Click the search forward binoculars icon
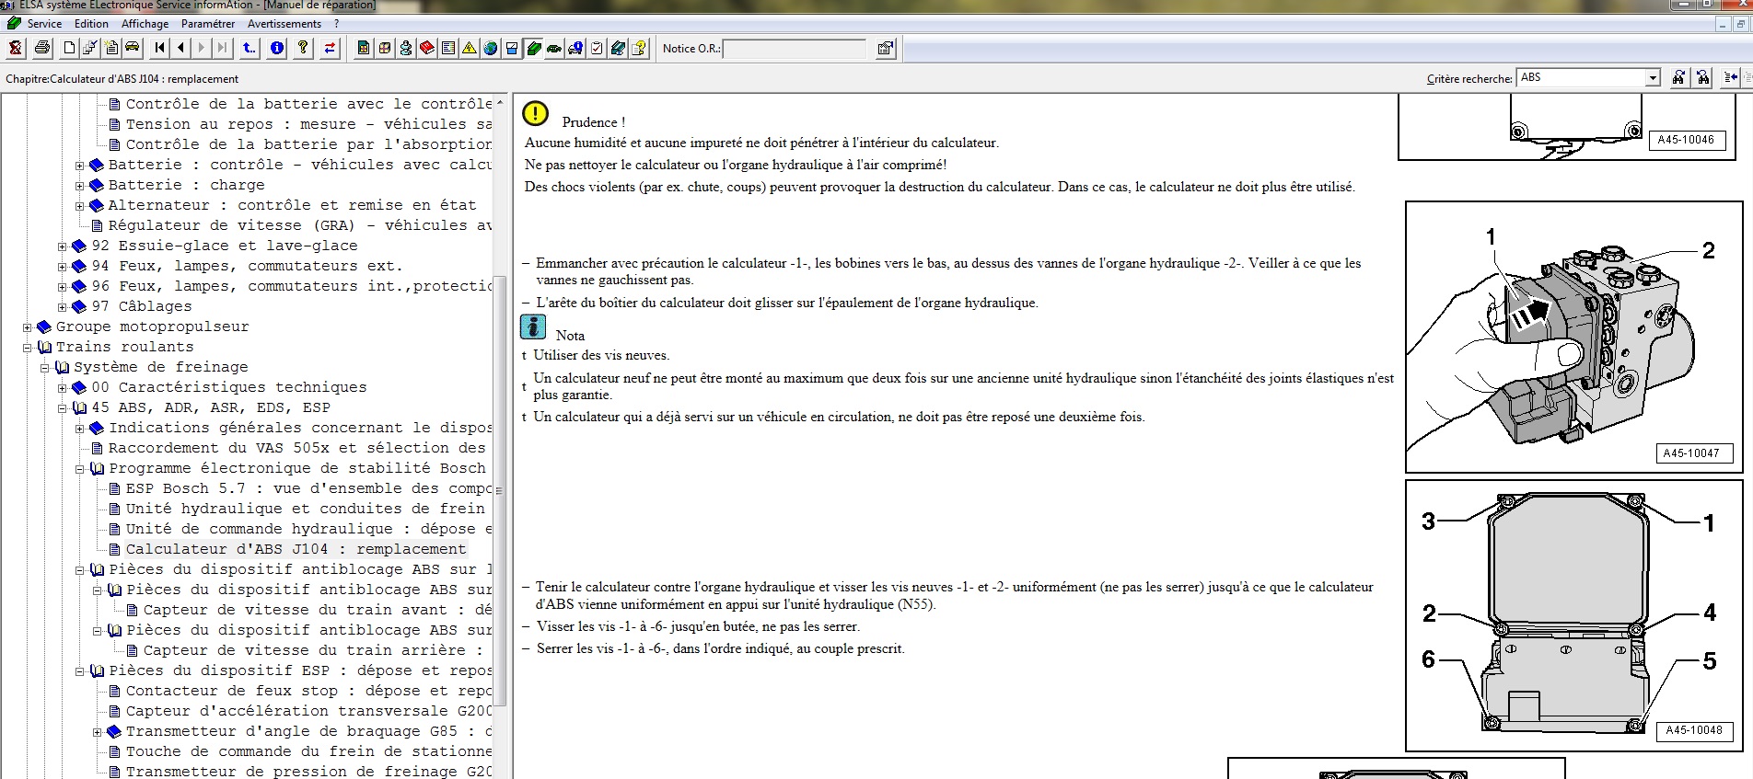 coord(1678,78)
